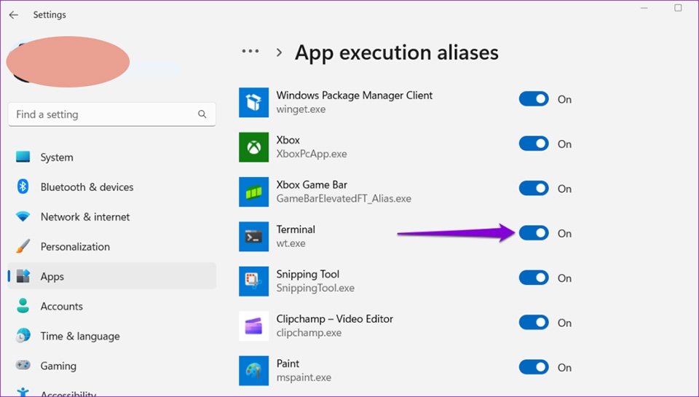Open Time & language settings
699x397 pixels.
click(112, 336)
